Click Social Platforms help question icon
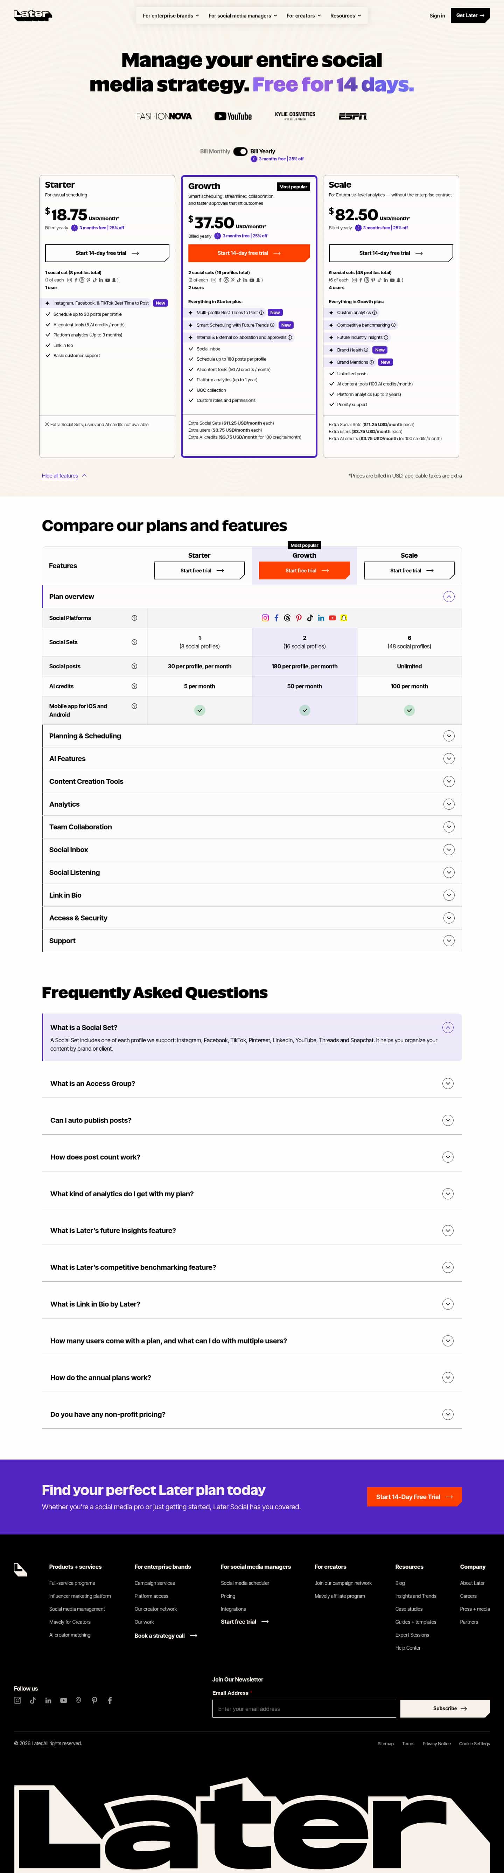Image resolution: width=504 pixels, height=1873 pixels. coord(134,618)
